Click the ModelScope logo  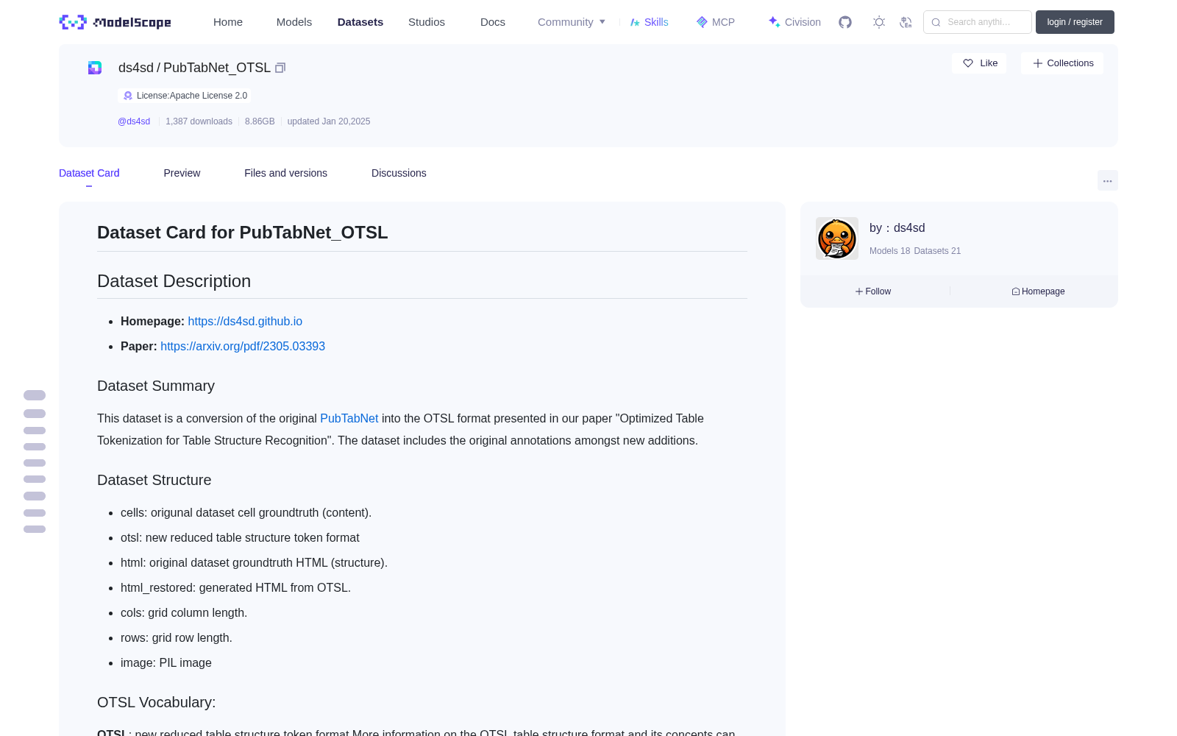(115, 22)
